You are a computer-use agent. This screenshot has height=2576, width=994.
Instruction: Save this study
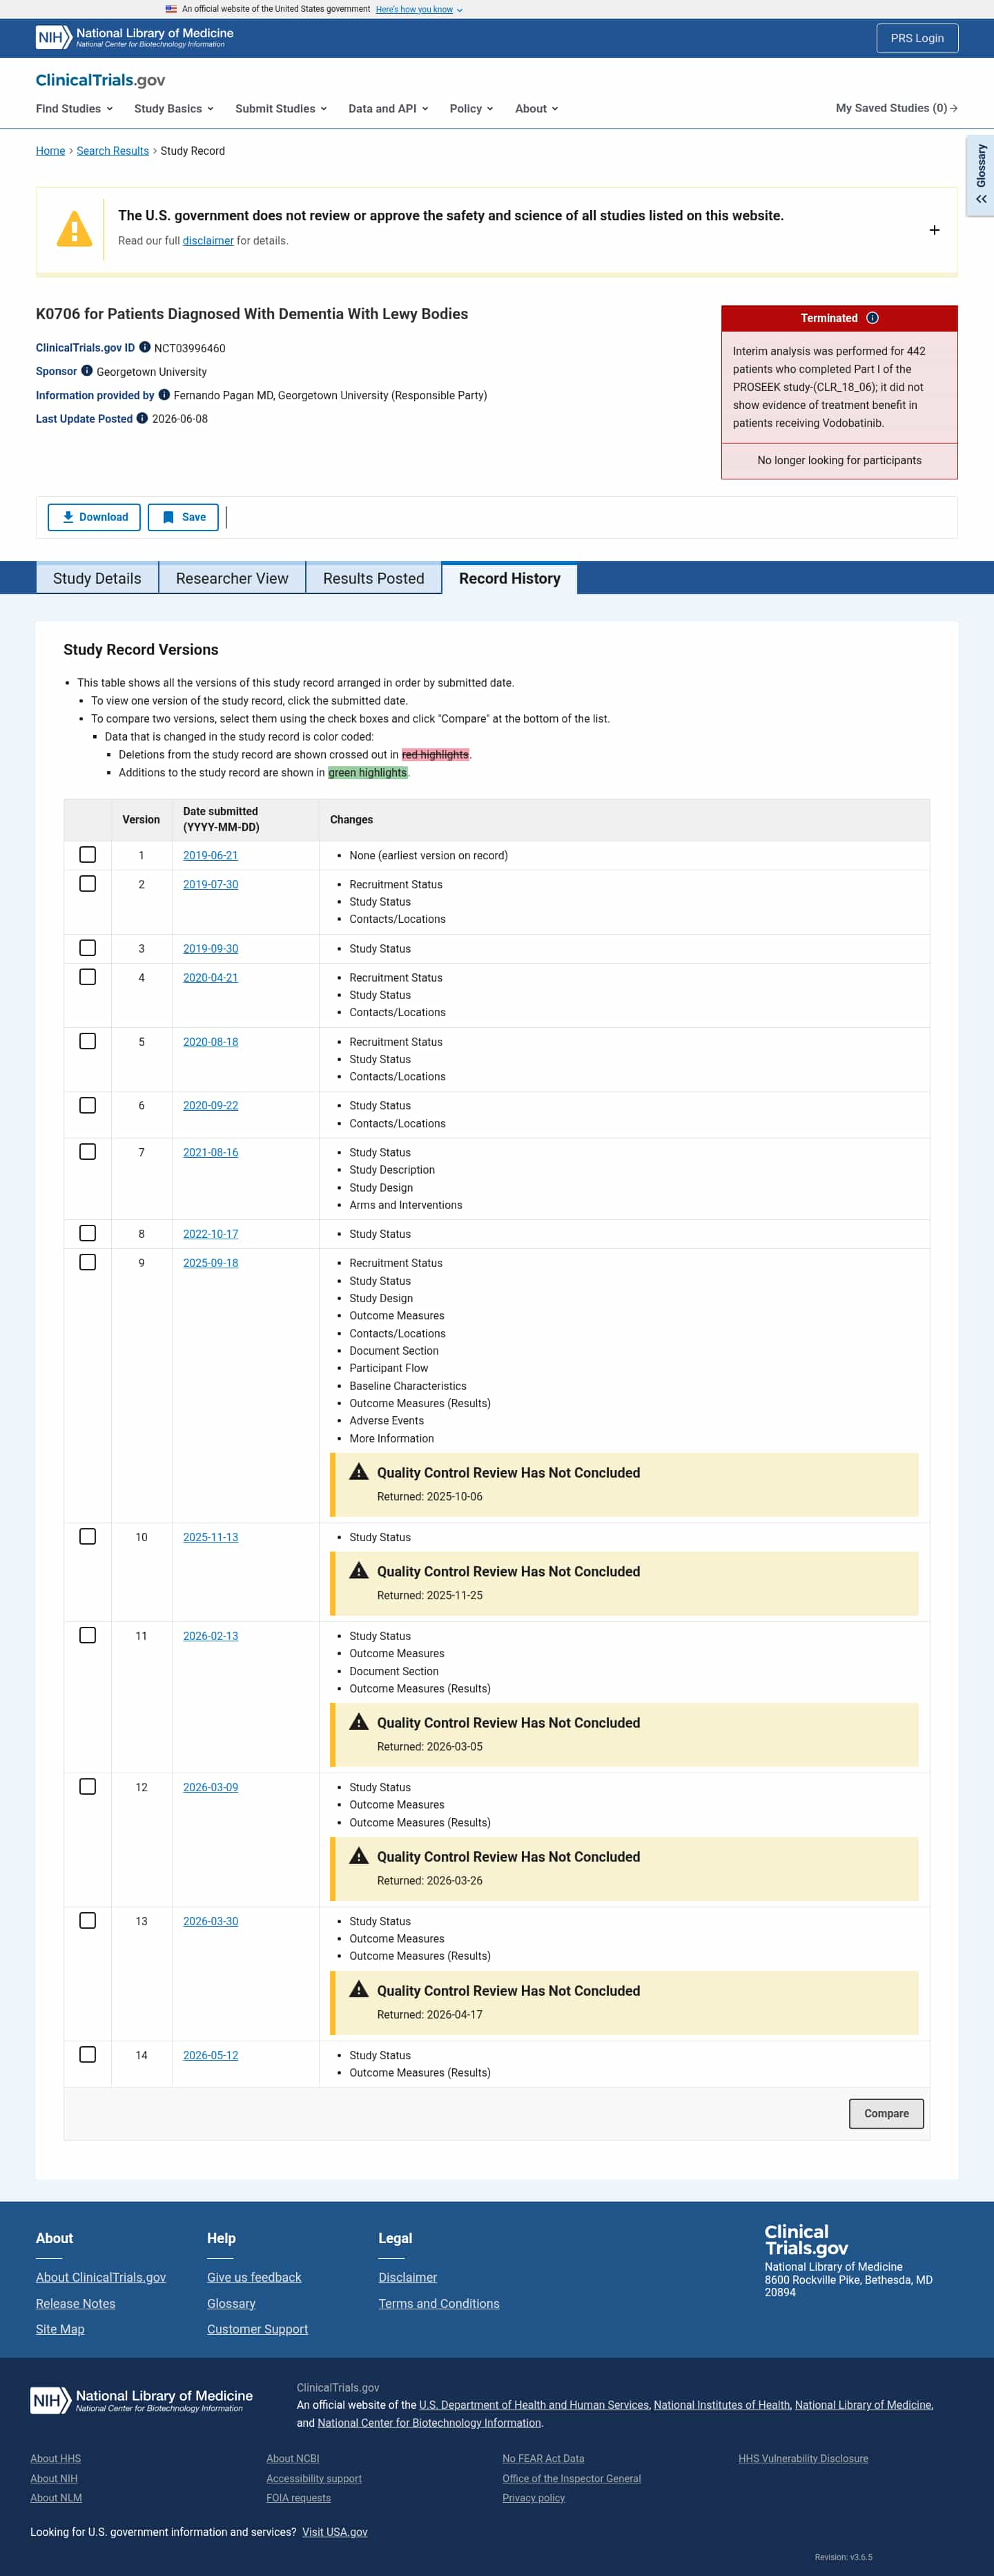[x=183, y=517]
